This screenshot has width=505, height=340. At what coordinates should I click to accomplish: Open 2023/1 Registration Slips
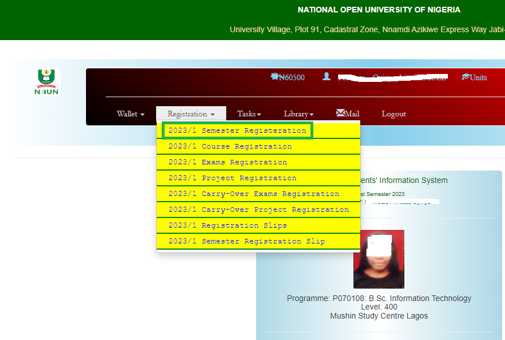[258, 225]
